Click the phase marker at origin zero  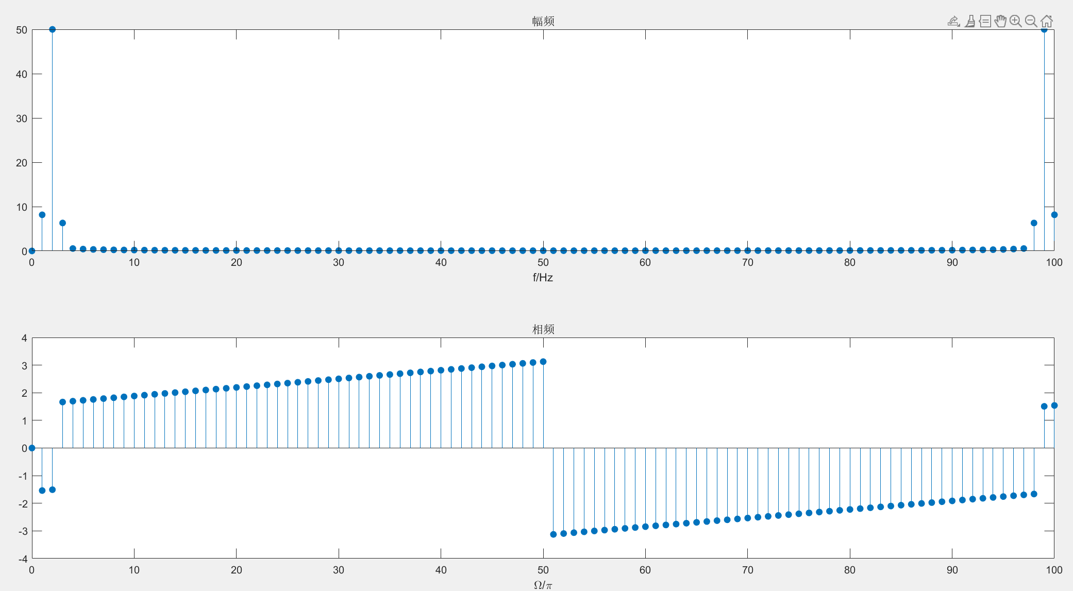pyautogui.click(x=32, y=448)
